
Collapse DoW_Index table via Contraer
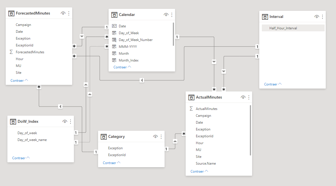(x=21, y=158)
